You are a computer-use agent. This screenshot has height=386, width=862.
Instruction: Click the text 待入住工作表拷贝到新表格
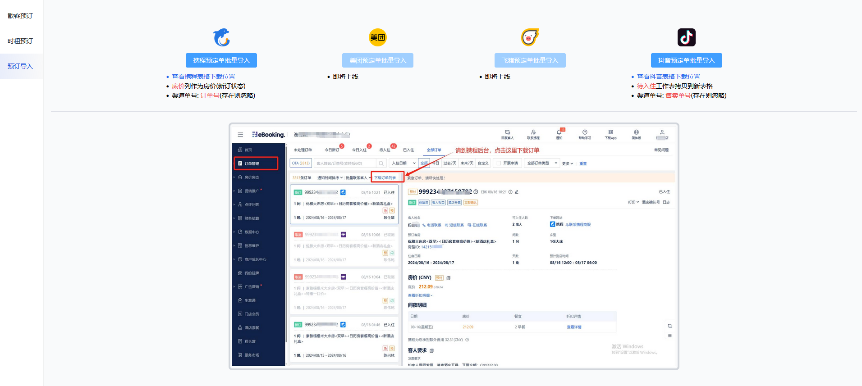point(675,86)
